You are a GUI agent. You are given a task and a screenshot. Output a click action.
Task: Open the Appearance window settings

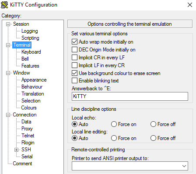(34, 80)
